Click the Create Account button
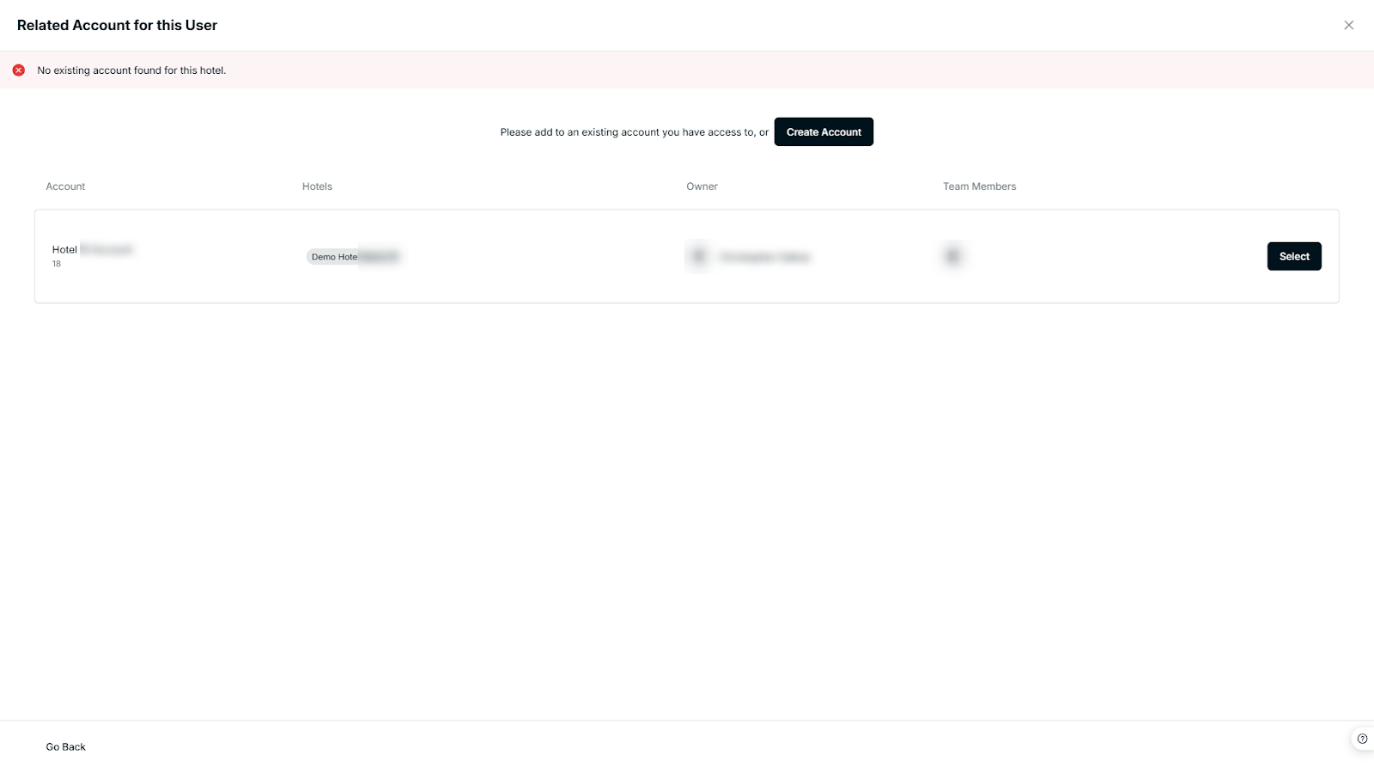The width and height of the screenshot is (1374, 773). coord(824,132)
